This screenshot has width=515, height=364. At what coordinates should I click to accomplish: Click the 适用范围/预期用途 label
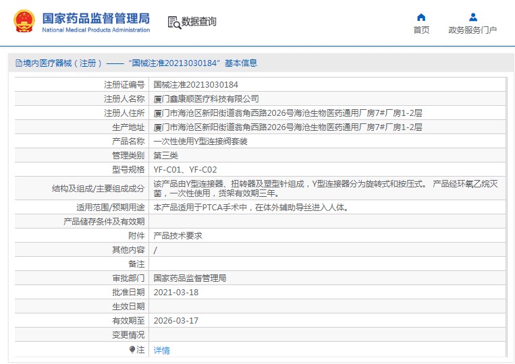[111, 207]
